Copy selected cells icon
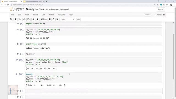 (x=24, y=19)
